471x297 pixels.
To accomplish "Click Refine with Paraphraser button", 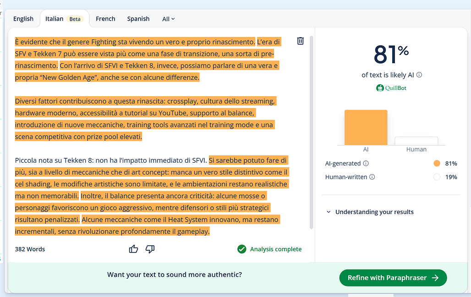I will click(x=393, y=278).
